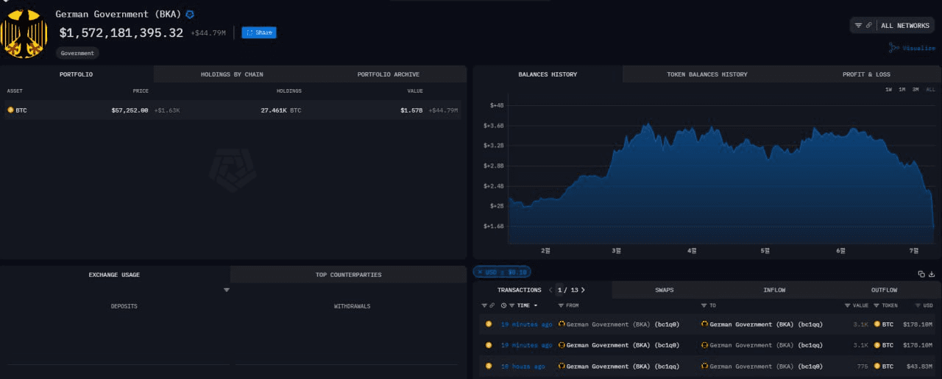942x379 pixels.
Task: Click the BTC coin icon in portfolio row
Action: tap(10, 110)
